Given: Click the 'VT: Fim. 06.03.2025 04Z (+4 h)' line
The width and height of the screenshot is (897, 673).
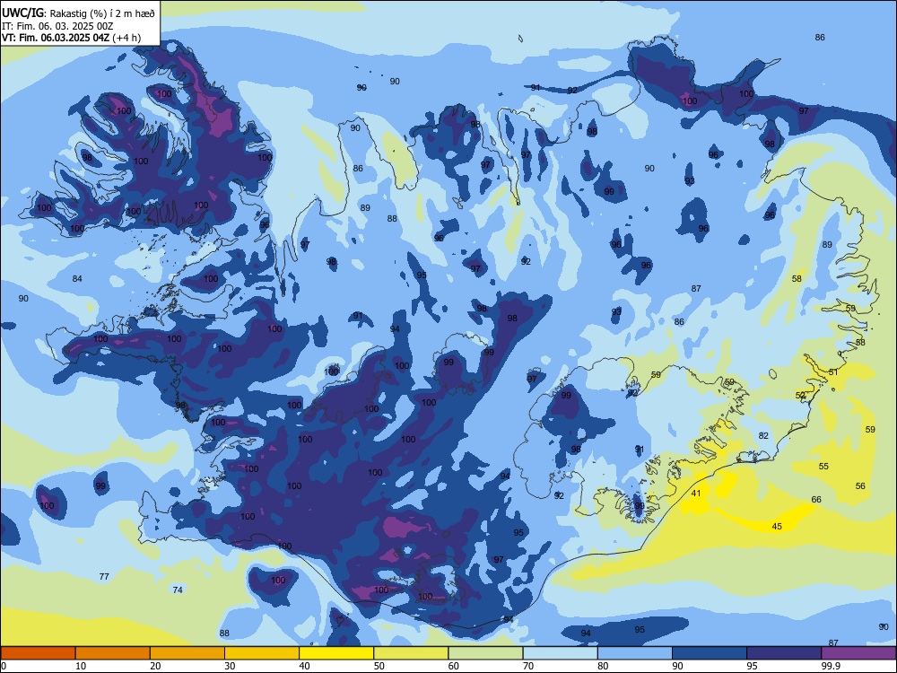Looking at the screenshot, I should 72,38.
